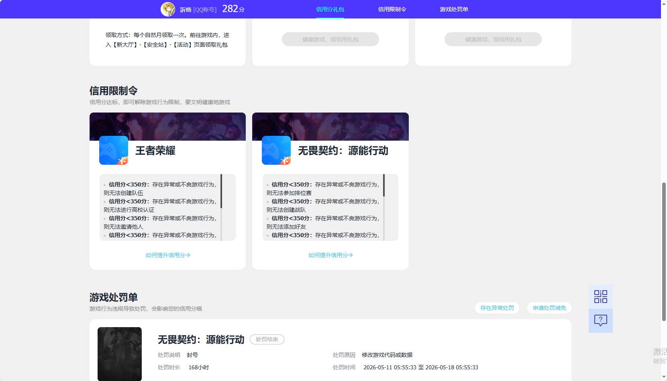Click the punishment time range 2026-05-11 to 2026-05-18
Screen dimensions: 667x381
[421, 367]
